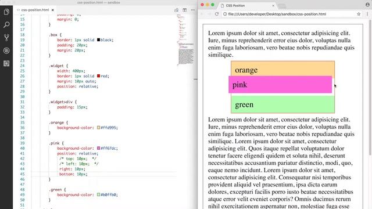Open the browser profile avatar icon
This screenshot has height=209, width=372.
[x=367, y=5]
